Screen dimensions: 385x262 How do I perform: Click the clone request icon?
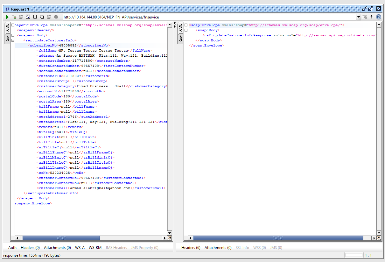tap(42, 17)
